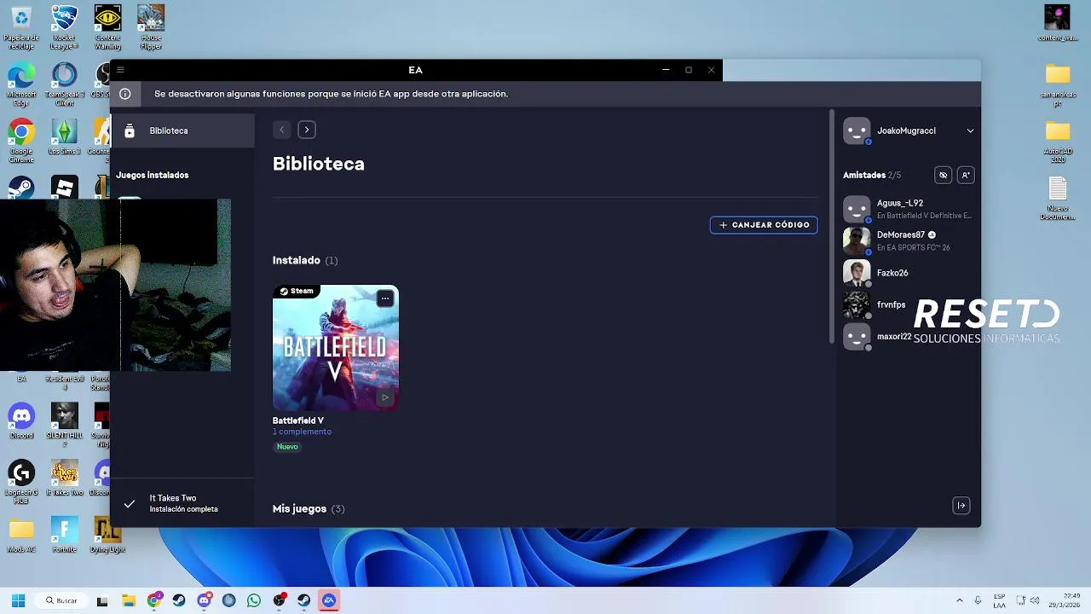Open the Logitech G HUB desktop shortcut
1091x614 pixels.
pyautogui.click(x=21, y=482)
